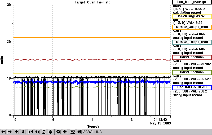Screen dimensions: 212x135
Task: Click the VAL=5.586 readout text
Action: tap(196, 49)
